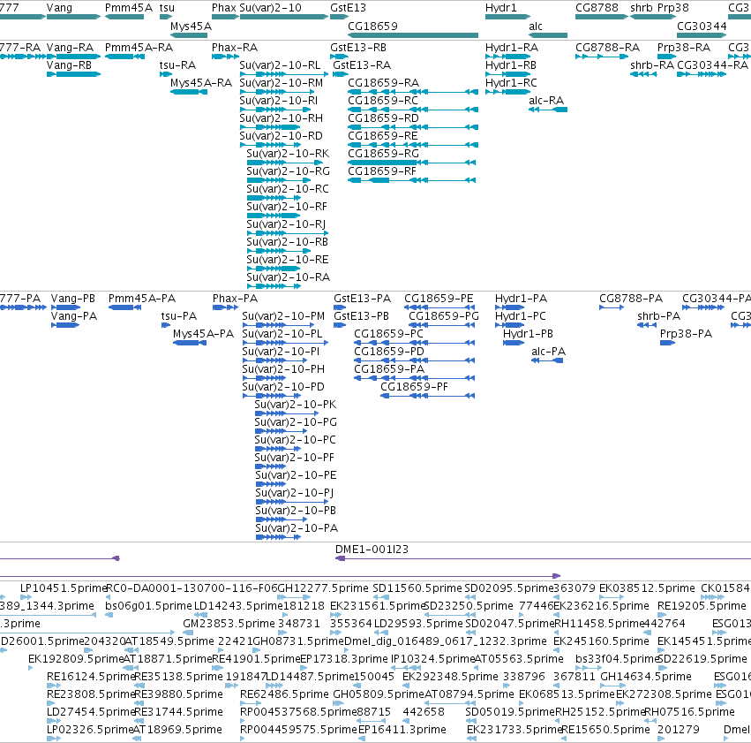Click the Mys45A-RA transcript label
751x743 pixels.
click(201, 83)
